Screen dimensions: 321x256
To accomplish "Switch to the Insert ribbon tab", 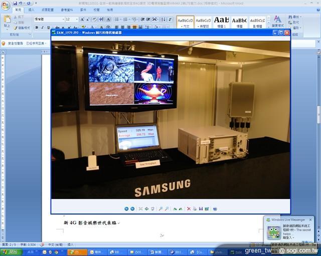I will 31,10.
